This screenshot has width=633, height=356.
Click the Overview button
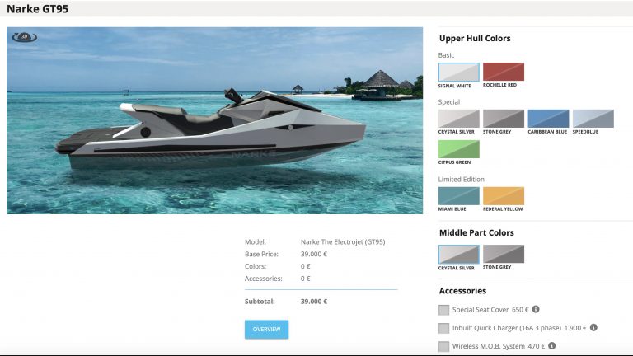click(x=266, y=330)
